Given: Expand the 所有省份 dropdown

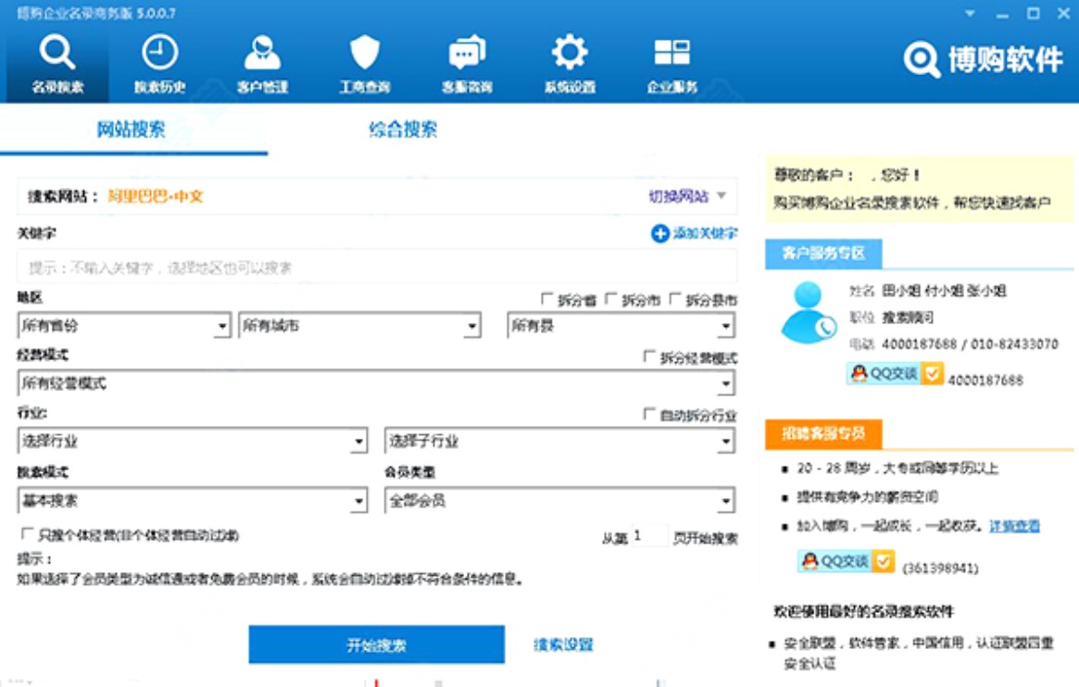Looking at the screenshot, I should pos(221,327).
